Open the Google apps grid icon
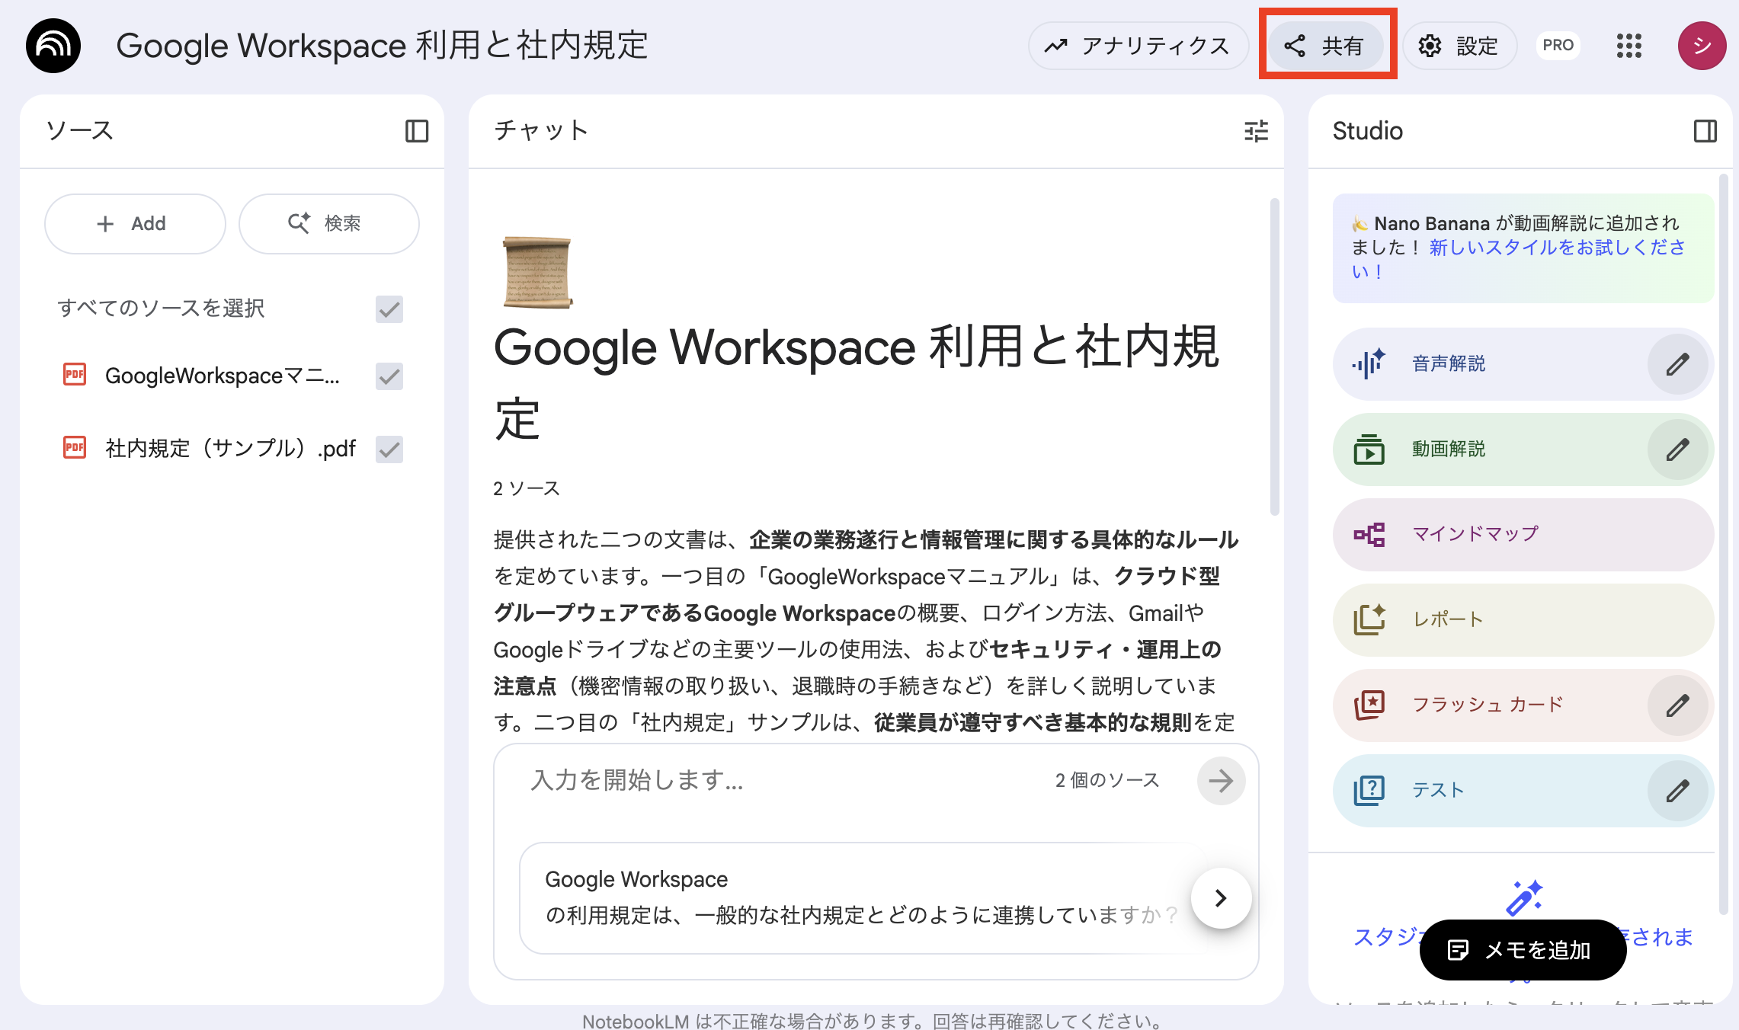The height and width of the screenshot is (1030, 1739). click(1630, 46)
